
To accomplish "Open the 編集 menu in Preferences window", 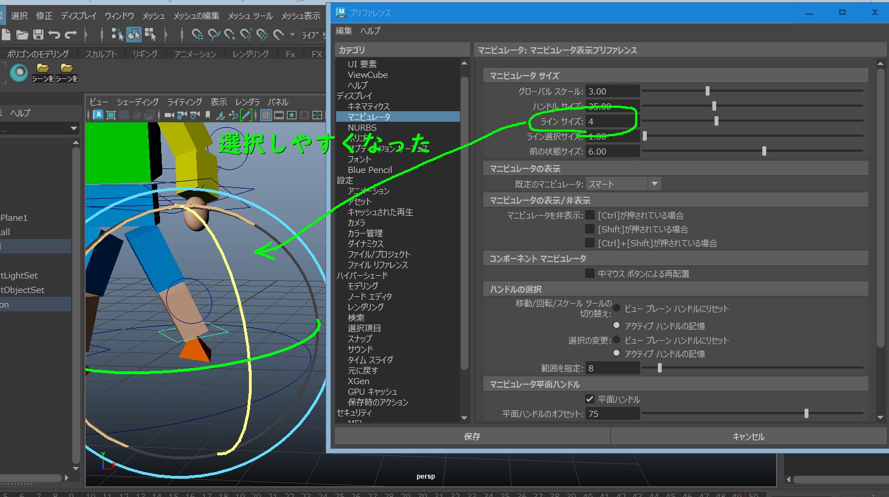I will [344, 31].
